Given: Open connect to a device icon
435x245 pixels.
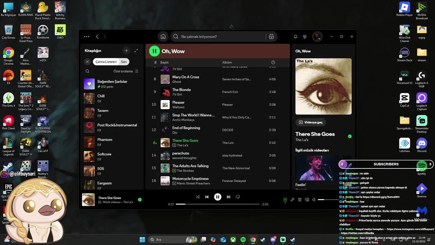Looking at the screenshot, I should [307, 200].
